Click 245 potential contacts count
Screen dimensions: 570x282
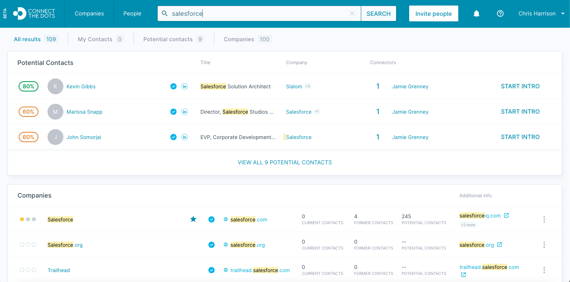pyautogui.click(x=406, y=216)
